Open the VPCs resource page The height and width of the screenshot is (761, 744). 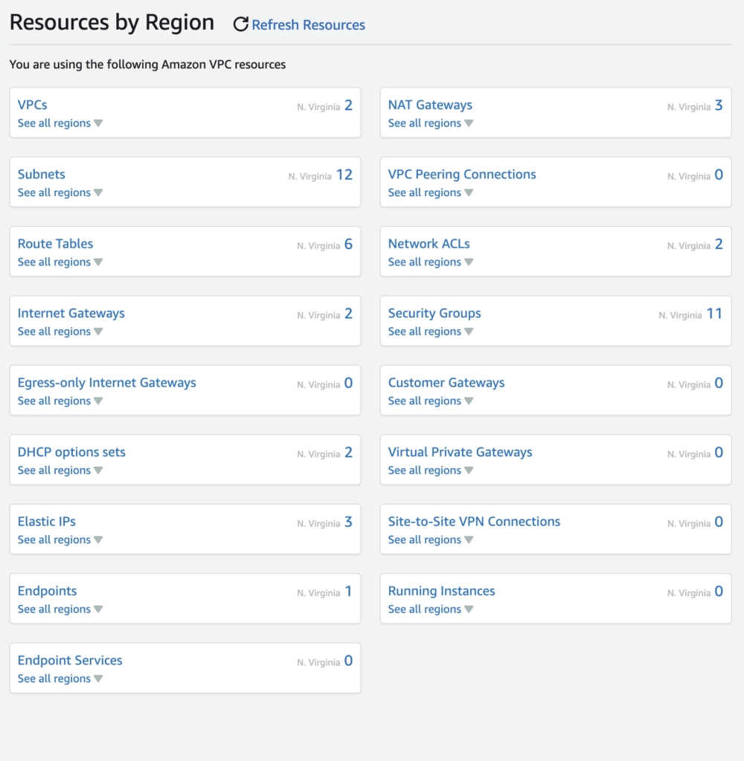pos(31,105)
